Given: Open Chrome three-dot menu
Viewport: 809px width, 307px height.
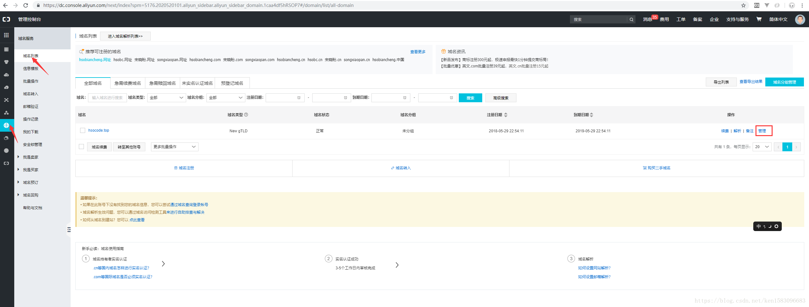Looking at the screenshot, I should (802, 5).
